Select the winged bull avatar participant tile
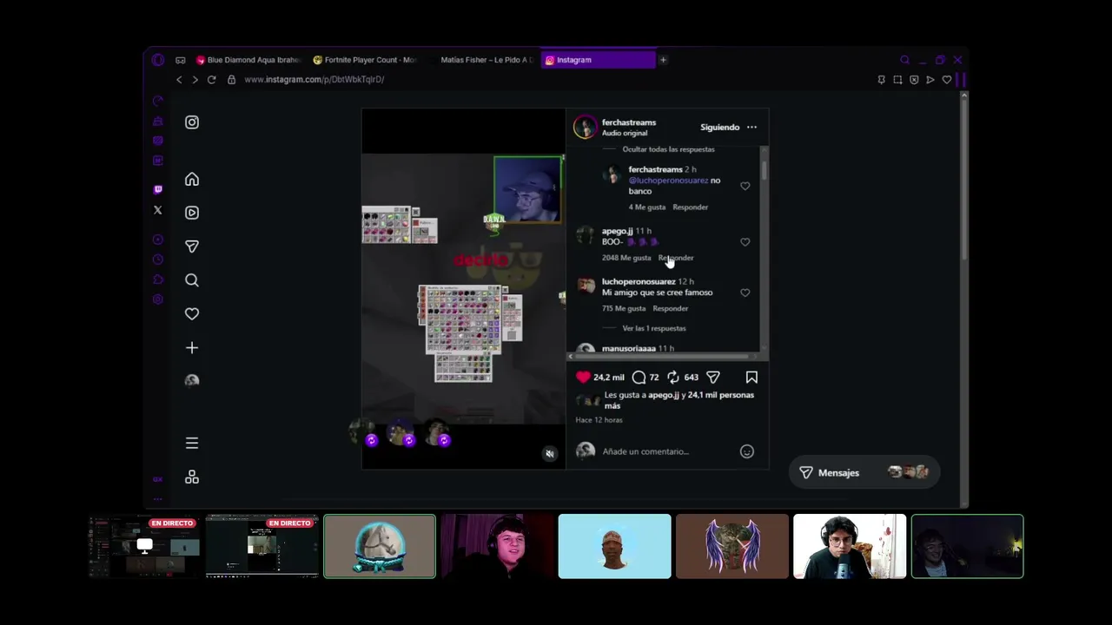The width and height of the screenshot is (1112, 625). (x=732, y=546)
